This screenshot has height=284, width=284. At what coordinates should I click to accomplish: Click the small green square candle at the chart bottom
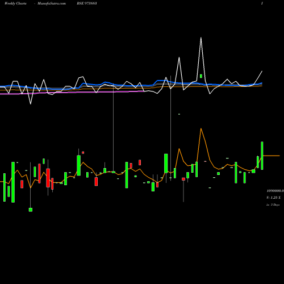[31, 210]
